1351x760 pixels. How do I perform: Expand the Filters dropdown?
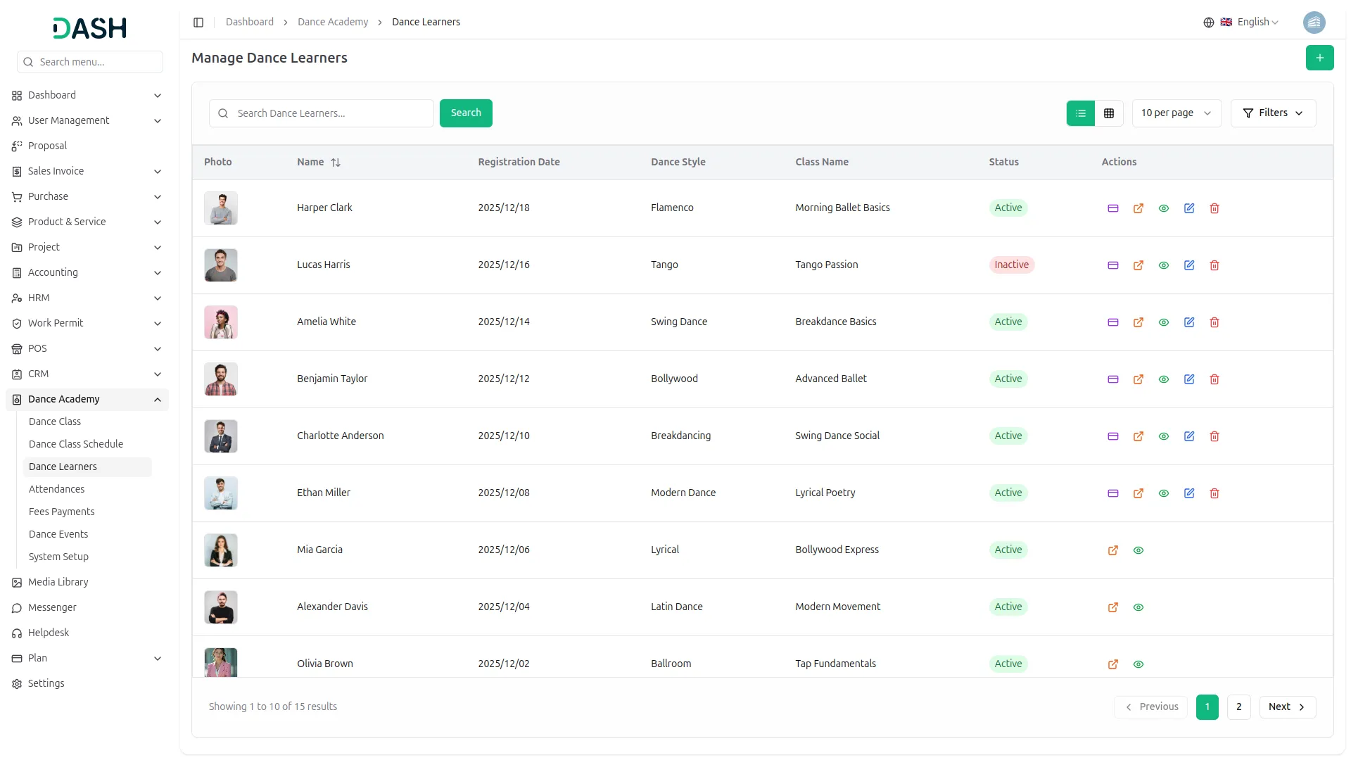click(1272, 113)
